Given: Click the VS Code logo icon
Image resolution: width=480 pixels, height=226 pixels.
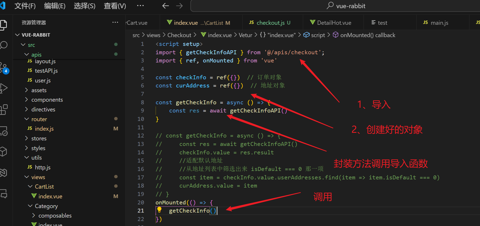Looking at the screenshot, I should point(3,6).
